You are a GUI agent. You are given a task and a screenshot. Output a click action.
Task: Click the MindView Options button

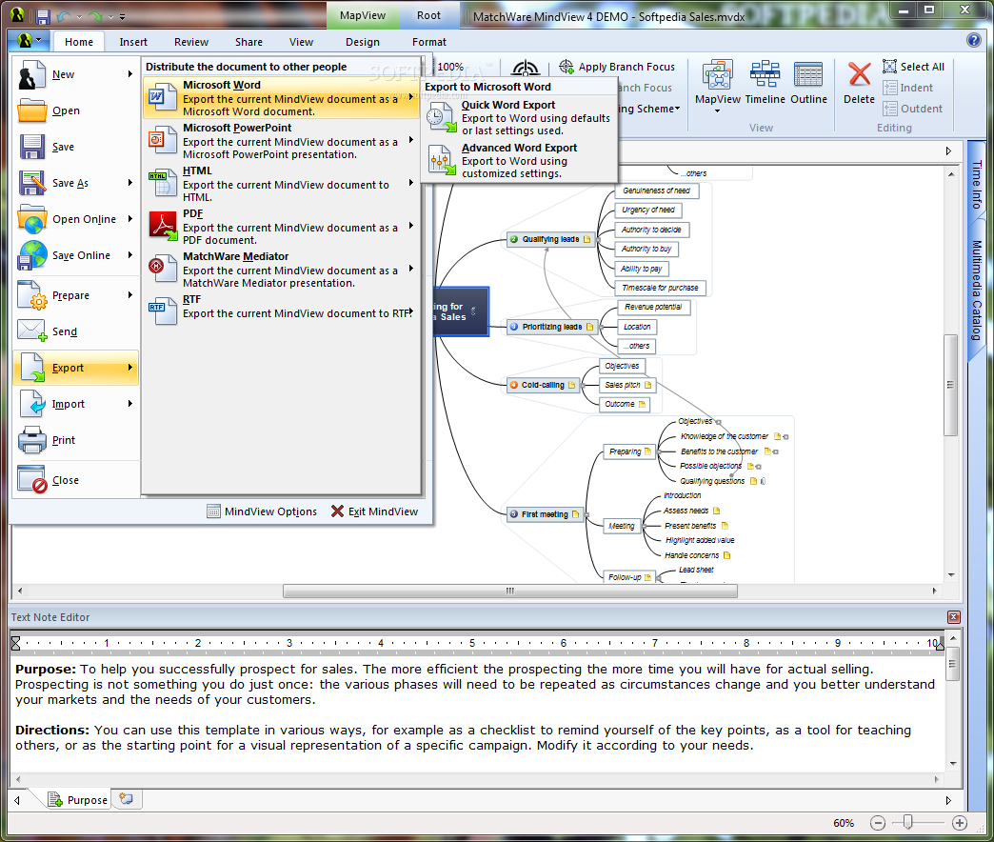[x=262, y=511]
